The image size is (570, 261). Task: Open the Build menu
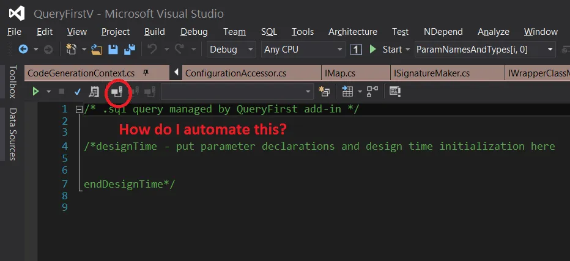click(155, 32)
